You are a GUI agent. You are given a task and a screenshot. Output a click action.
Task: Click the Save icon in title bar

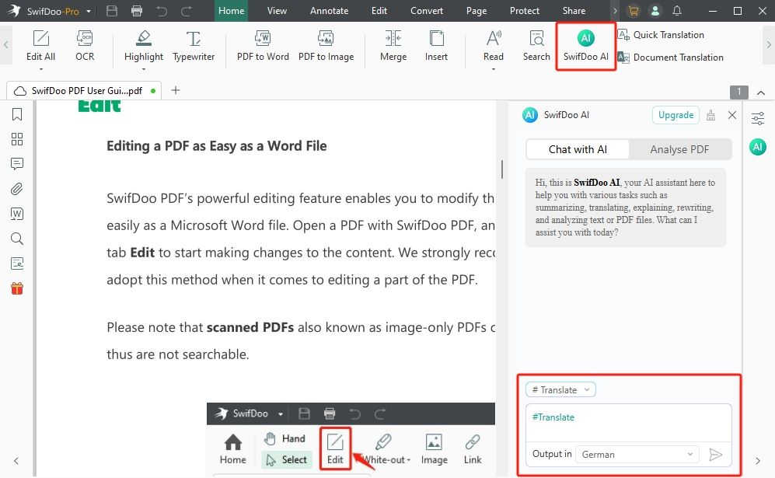tap(112, 11)
